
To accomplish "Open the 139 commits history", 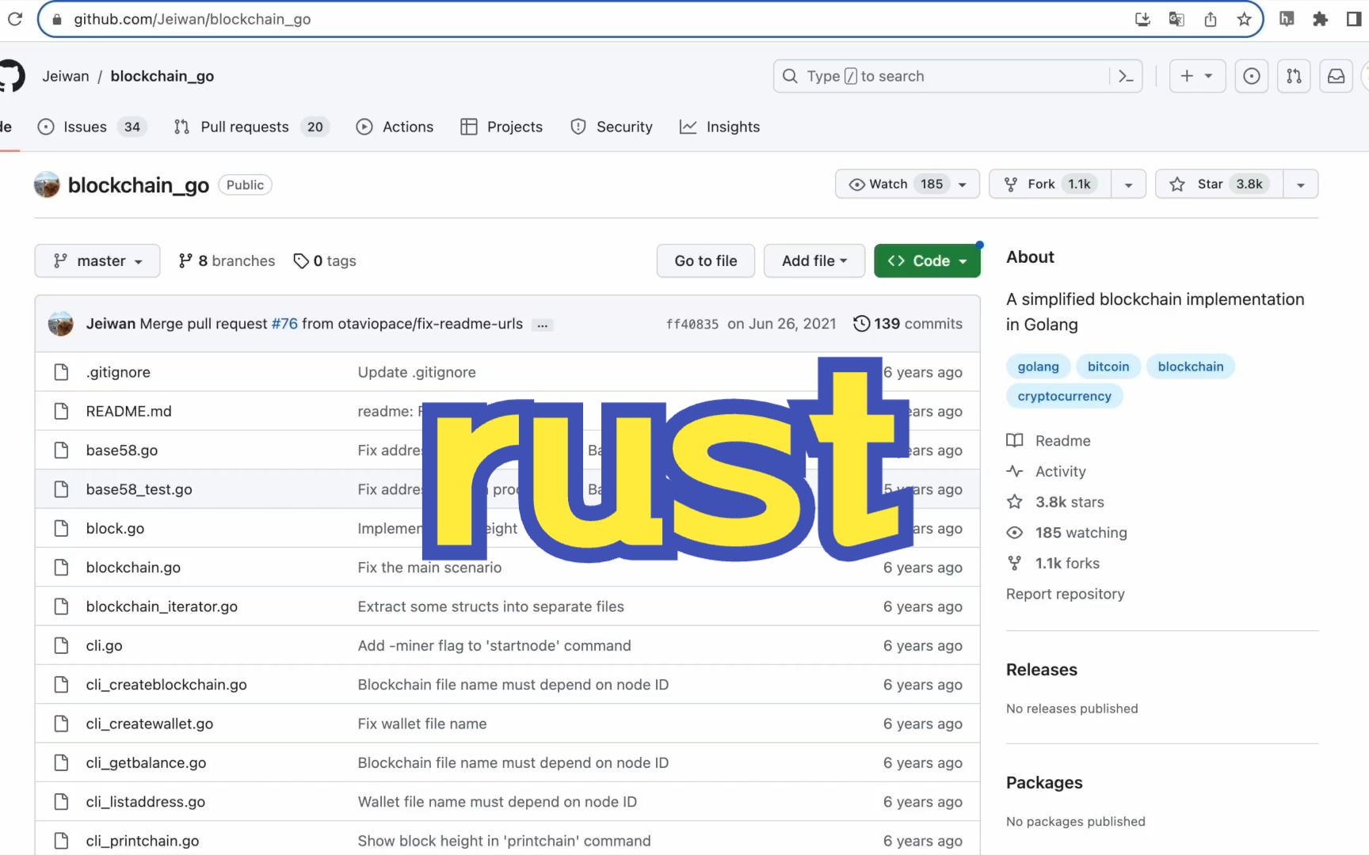I will (908, 324).
